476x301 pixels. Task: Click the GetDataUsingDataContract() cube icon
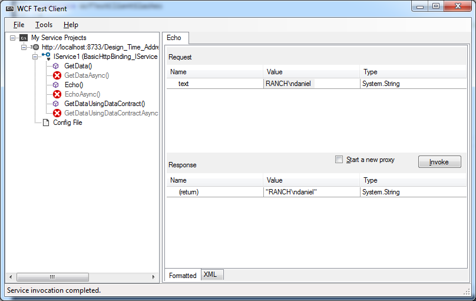55,104
